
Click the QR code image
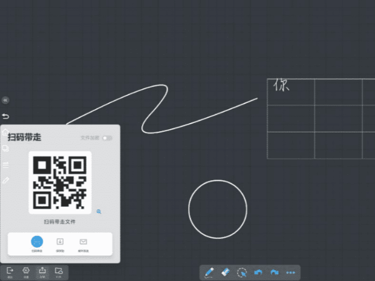(60, 182)
